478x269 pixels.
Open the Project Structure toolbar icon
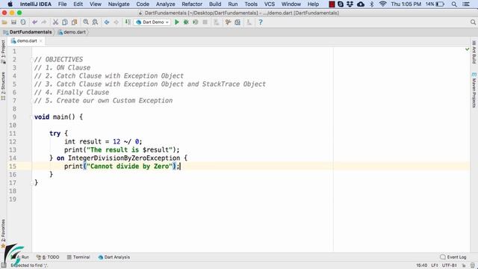(238, 22)
